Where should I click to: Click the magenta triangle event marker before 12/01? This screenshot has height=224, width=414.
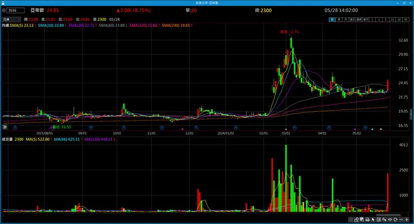click(182, 129)
